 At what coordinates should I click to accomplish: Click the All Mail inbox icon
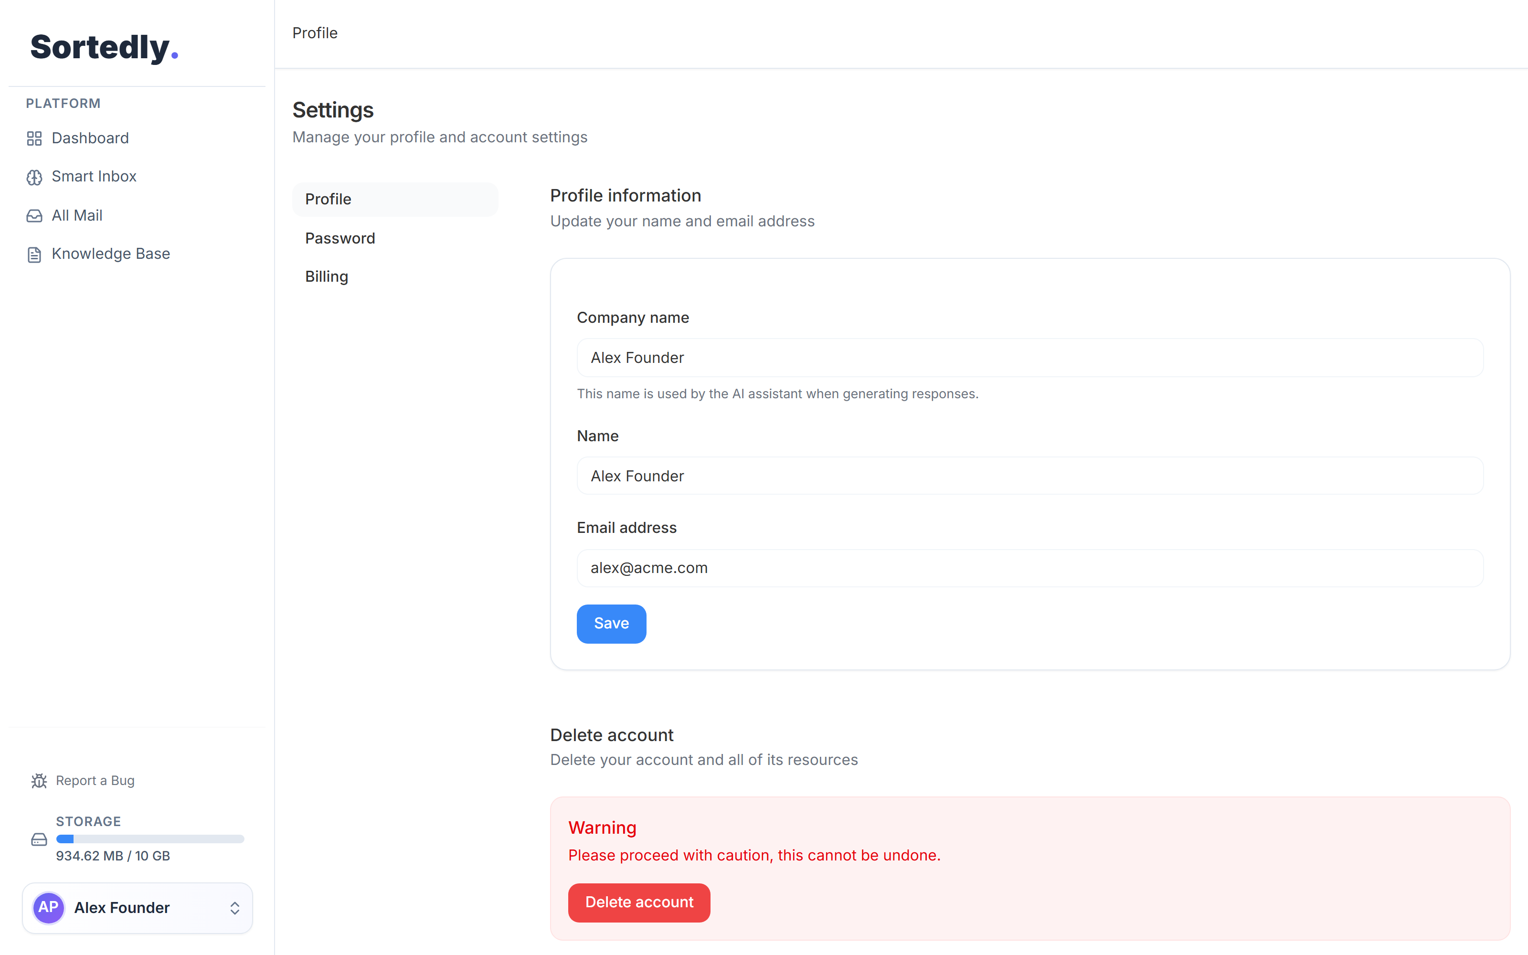pyautogui.click(x=34, y=216)
